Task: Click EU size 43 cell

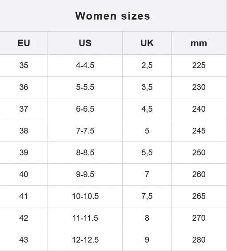Action: click(x=24, y=240)
